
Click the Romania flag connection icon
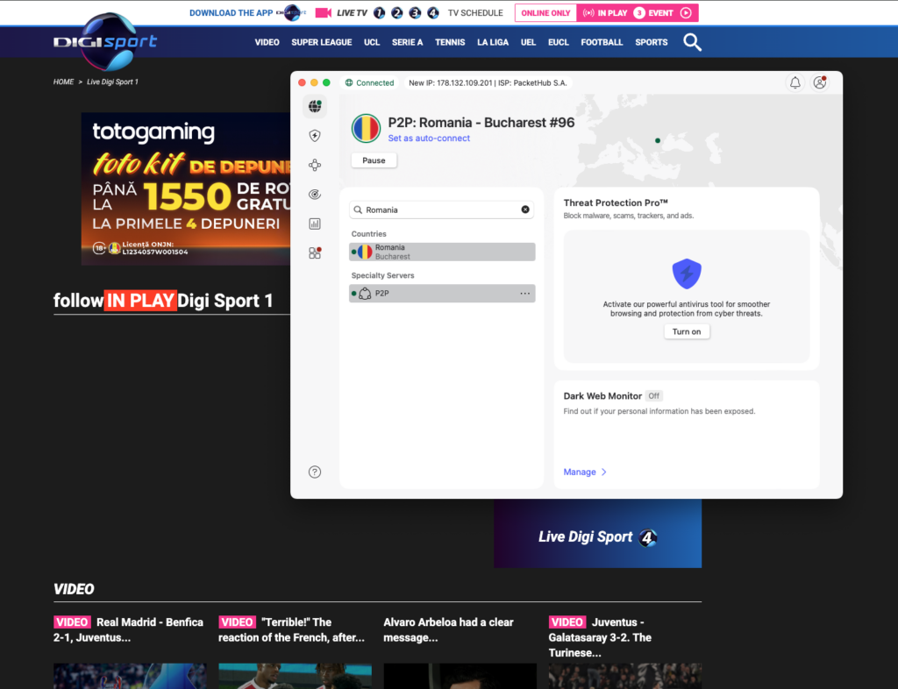[366, 128]
